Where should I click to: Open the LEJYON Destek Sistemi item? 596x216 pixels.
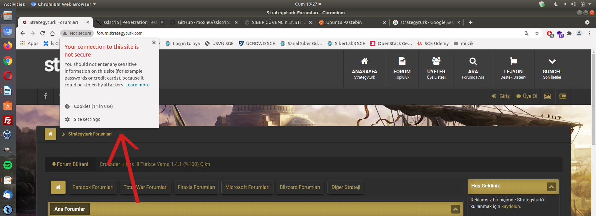[x=513, y=69]
